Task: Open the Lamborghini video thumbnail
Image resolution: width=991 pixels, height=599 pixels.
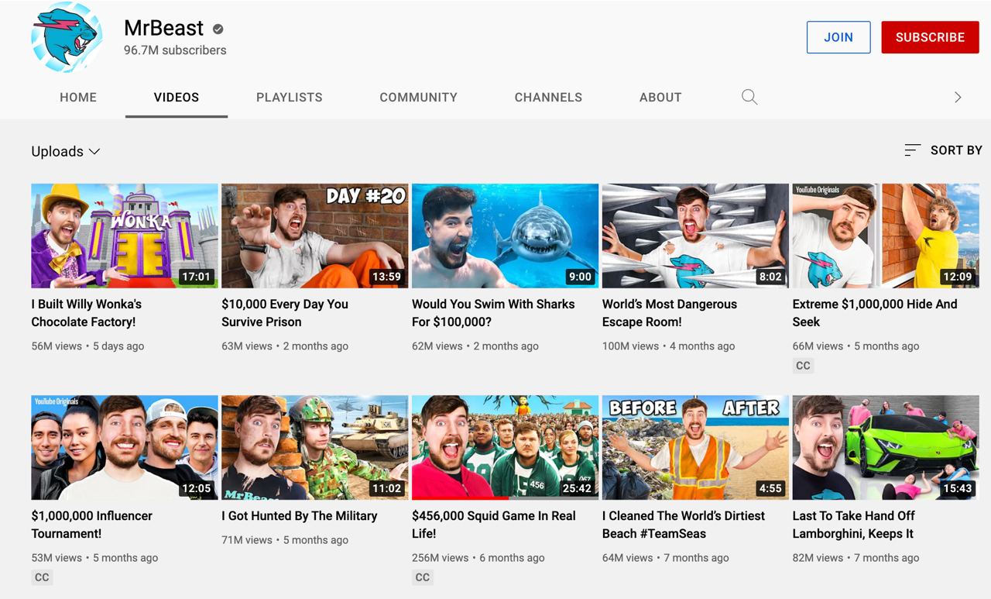Action: pos(886,447)
